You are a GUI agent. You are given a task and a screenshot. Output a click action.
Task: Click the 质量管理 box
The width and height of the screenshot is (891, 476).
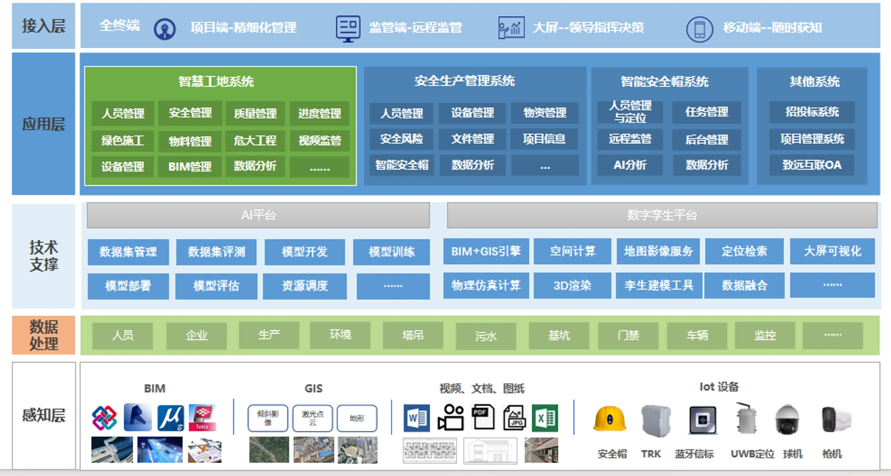point(255,114)
